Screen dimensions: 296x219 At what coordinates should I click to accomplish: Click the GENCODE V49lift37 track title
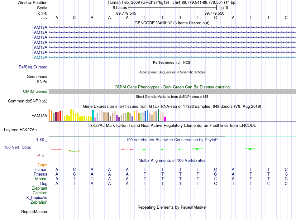pos(172,23)
